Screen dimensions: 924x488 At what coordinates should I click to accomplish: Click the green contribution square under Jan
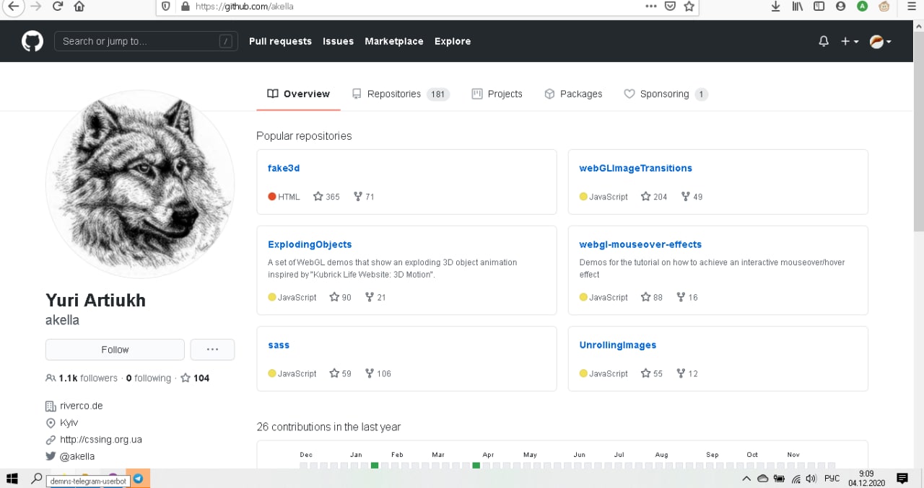[375, 466]
